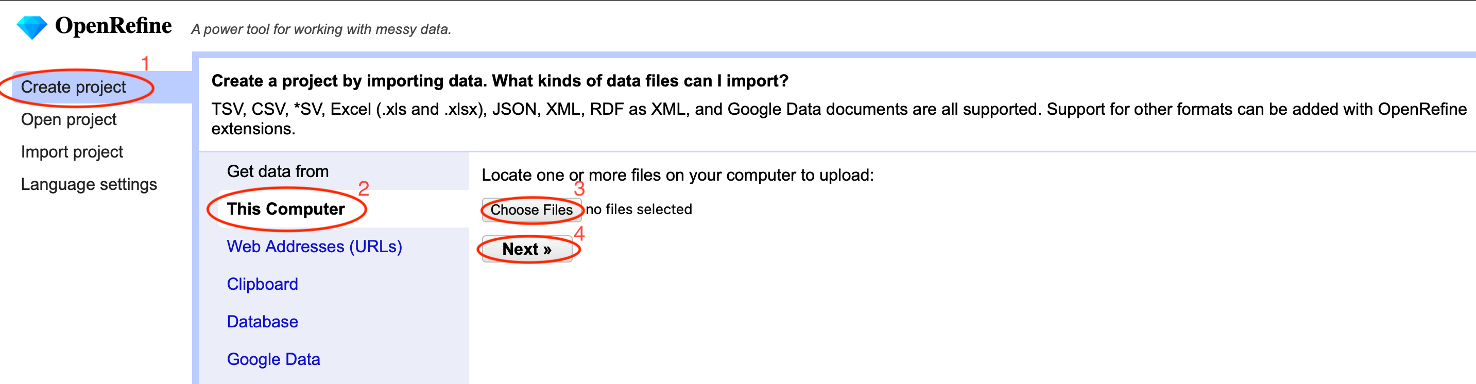Click the blue diamond OpenRefine logo

point(31,27)
